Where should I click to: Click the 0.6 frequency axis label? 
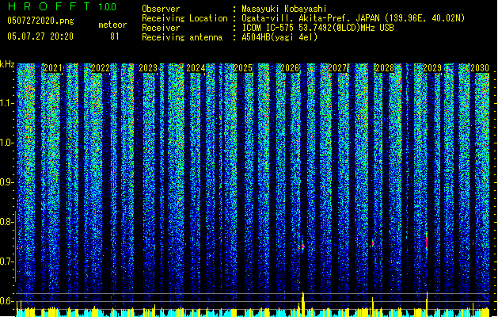coord(6,301)
